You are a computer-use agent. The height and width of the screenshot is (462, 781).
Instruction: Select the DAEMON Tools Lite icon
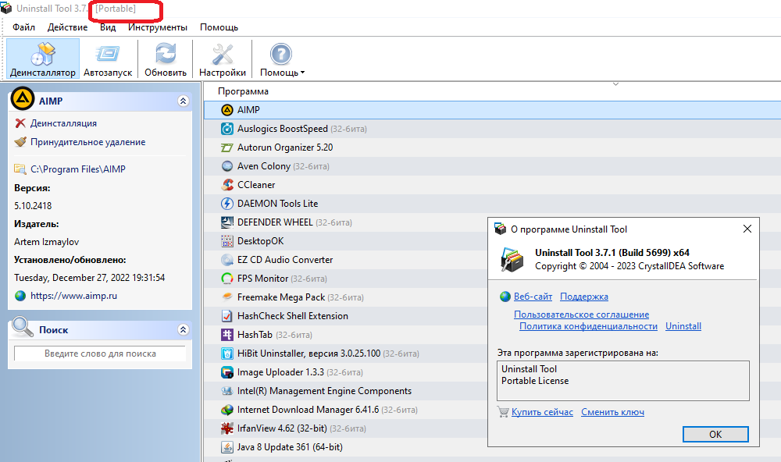click(227, 204)
